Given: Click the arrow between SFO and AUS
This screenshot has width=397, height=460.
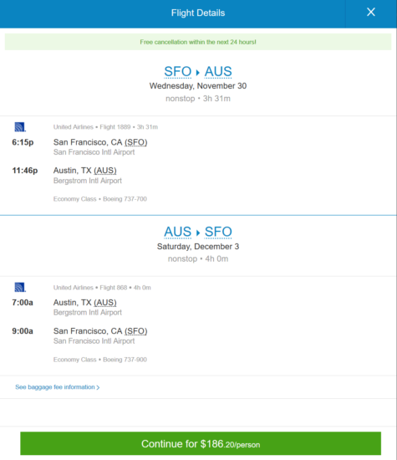Looking at the screenshot, I should pos(198,72).
